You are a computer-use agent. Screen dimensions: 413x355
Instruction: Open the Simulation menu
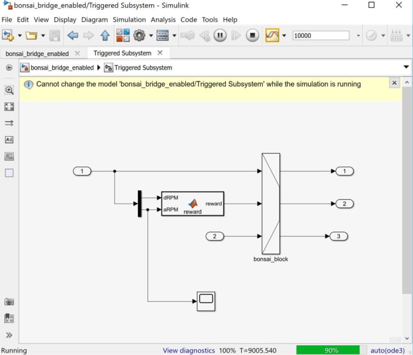coord(129,20)
